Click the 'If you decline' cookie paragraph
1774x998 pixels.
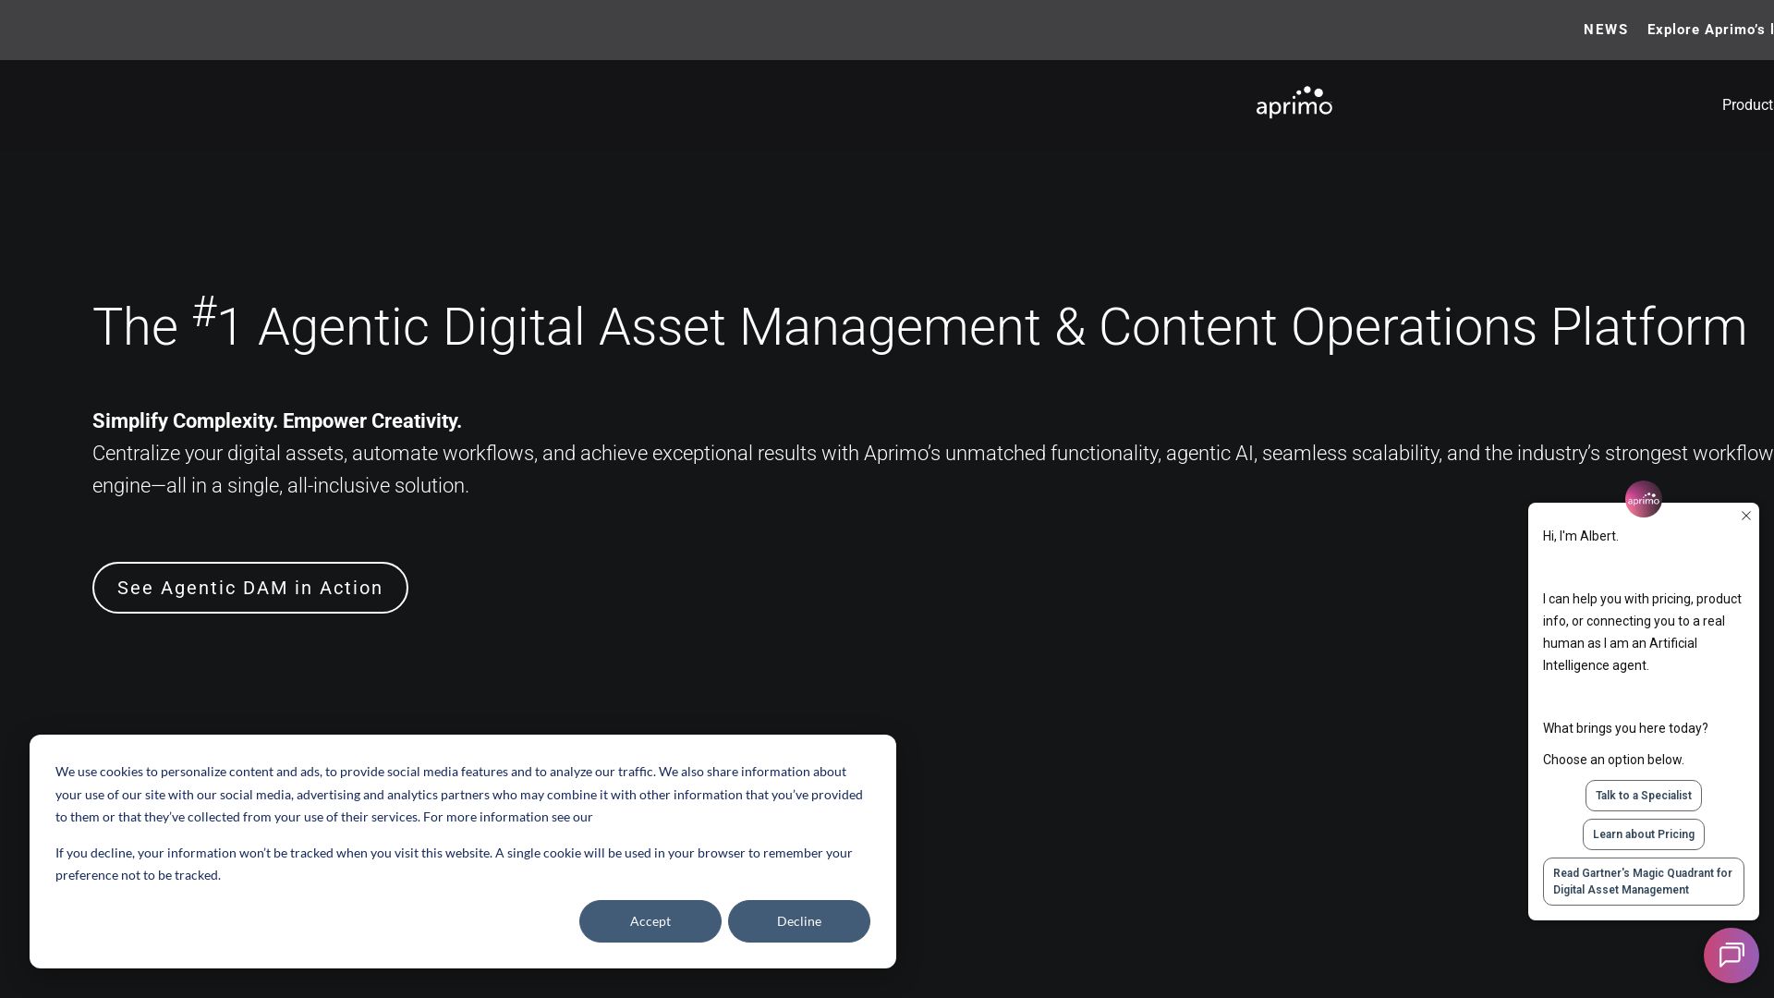coord(454,864)
